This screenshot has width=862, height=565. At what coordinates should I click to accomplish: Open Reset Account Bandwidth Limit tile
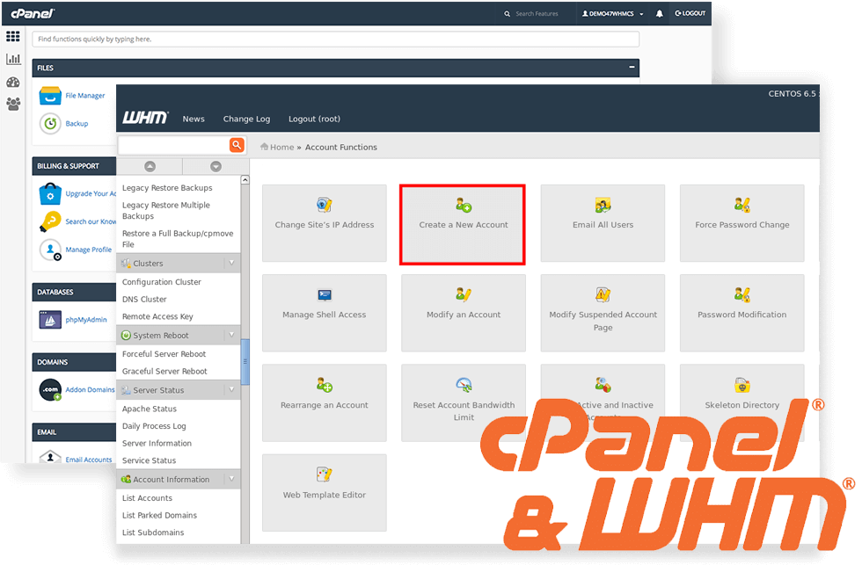click(464, 403)
